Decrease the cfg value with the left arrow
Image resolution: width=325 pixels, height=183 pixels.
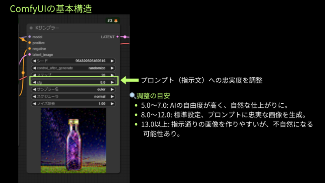pyautogui.click(x=35, y=82)
